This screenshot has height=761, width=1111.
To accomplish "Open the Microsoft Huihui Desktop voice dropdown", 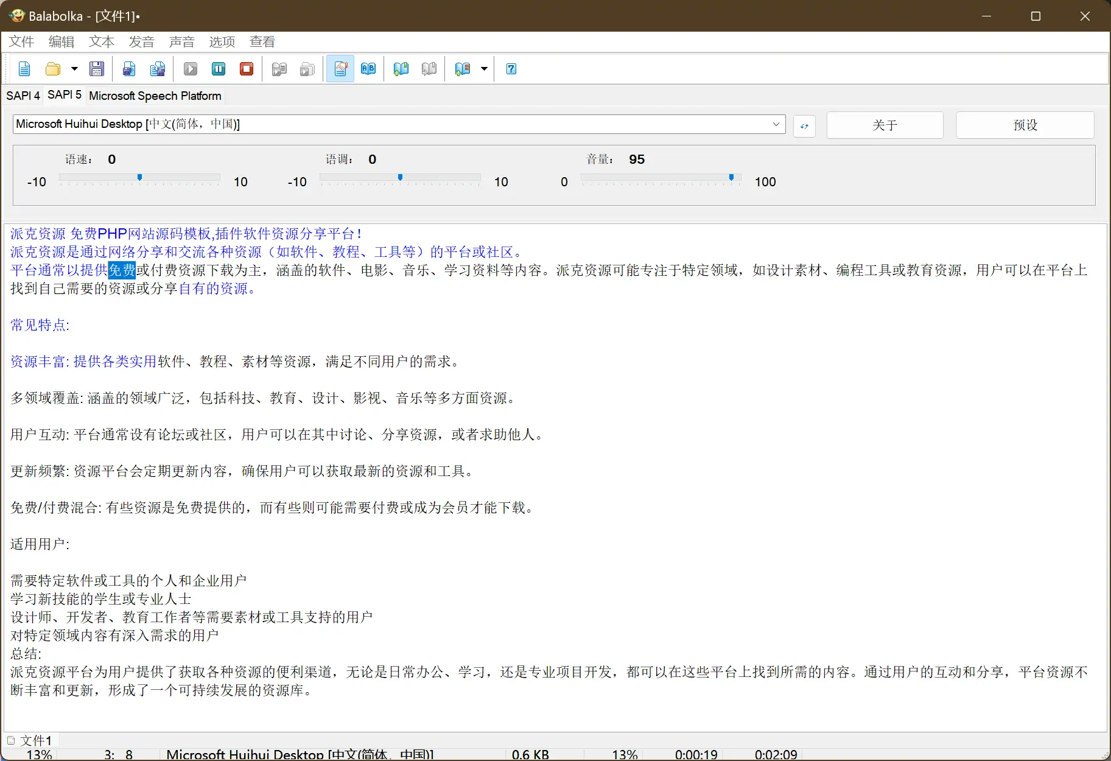I will 399,124.
